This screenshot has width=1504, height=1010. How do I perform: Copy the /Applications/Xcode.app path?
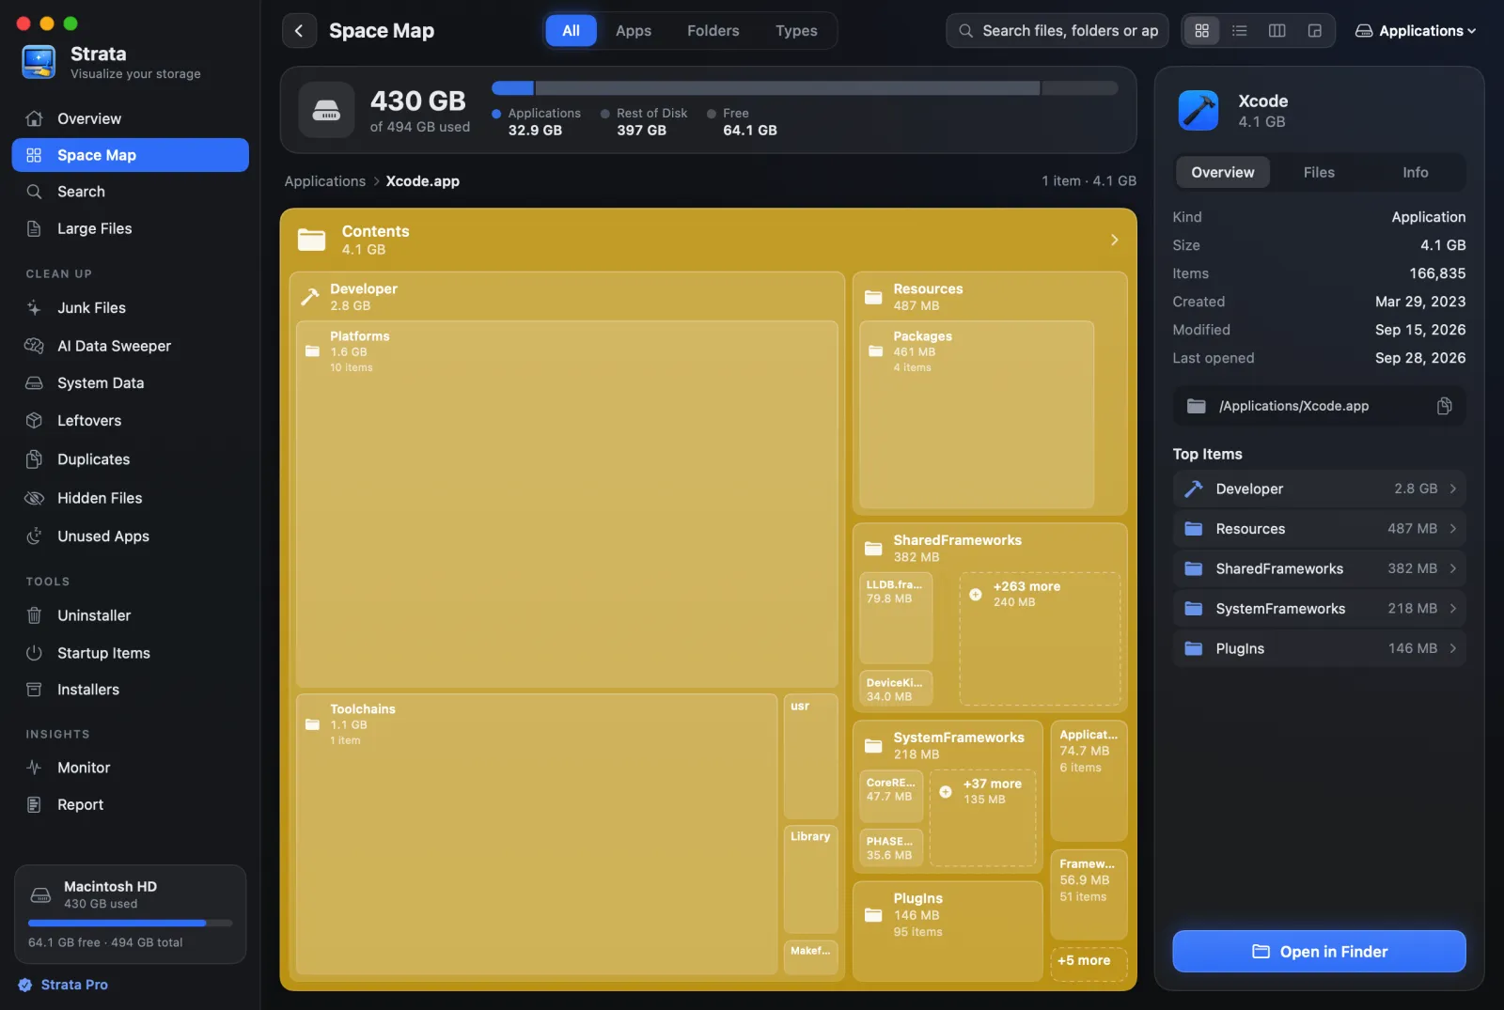(x=1445, y=406)
